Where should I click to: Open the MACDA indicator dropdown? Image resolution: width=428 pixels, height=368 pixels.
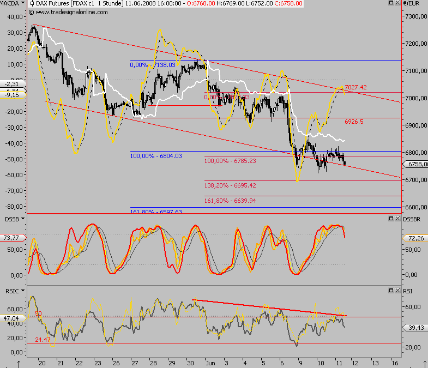click(23, 3)
